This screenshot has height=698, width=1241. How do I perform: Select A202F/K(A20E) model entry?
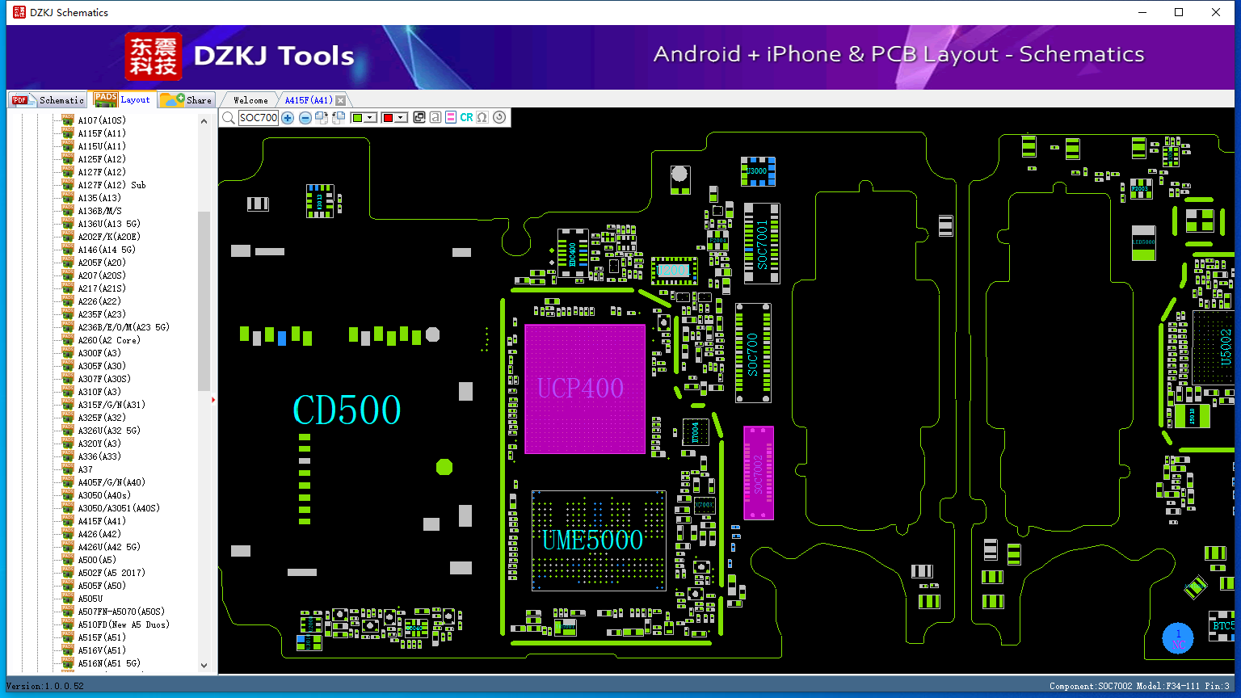(x=109, y=237)
